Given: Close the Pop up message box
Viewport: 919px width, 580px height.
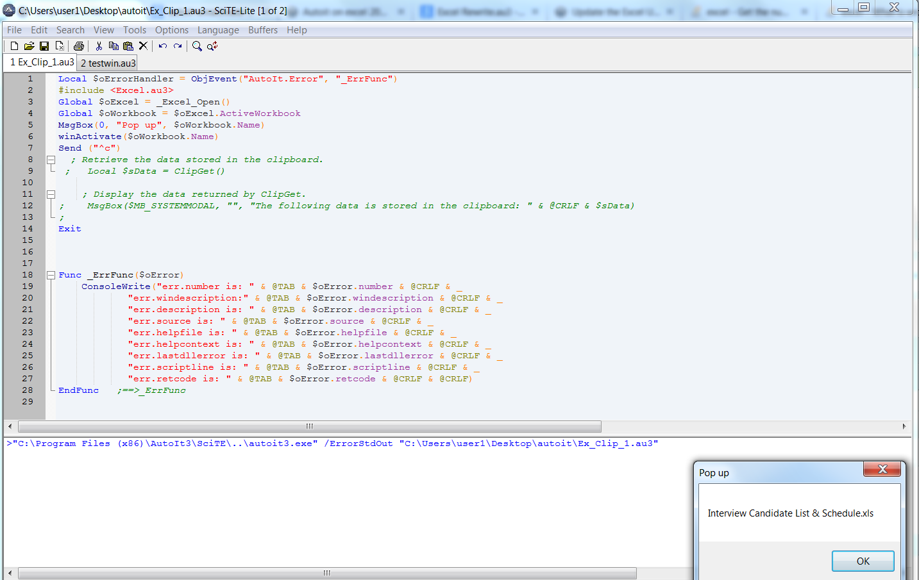Looking at the screenshot, I should point(882,469).
